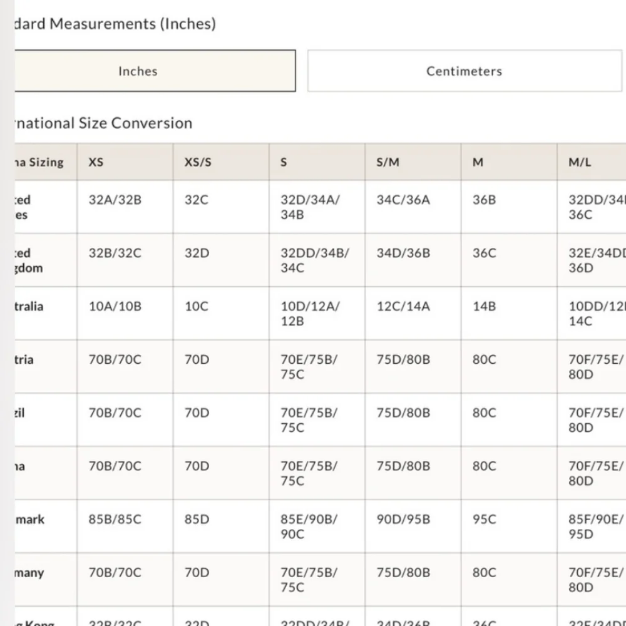This screenshot has width=626, height=626.
Task: Click the S/M column header
Action: point(413,162)
